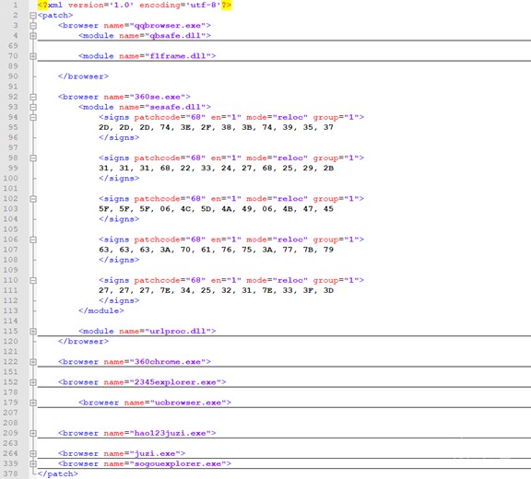Image resolution: width=531 pixels, height=479 pixels.
Task: Collapse the qqbrowser.exe browser fold marker
Action: (x=33, y=26)
